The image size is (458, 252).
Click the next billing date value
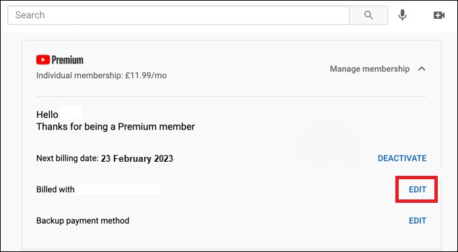137,158
